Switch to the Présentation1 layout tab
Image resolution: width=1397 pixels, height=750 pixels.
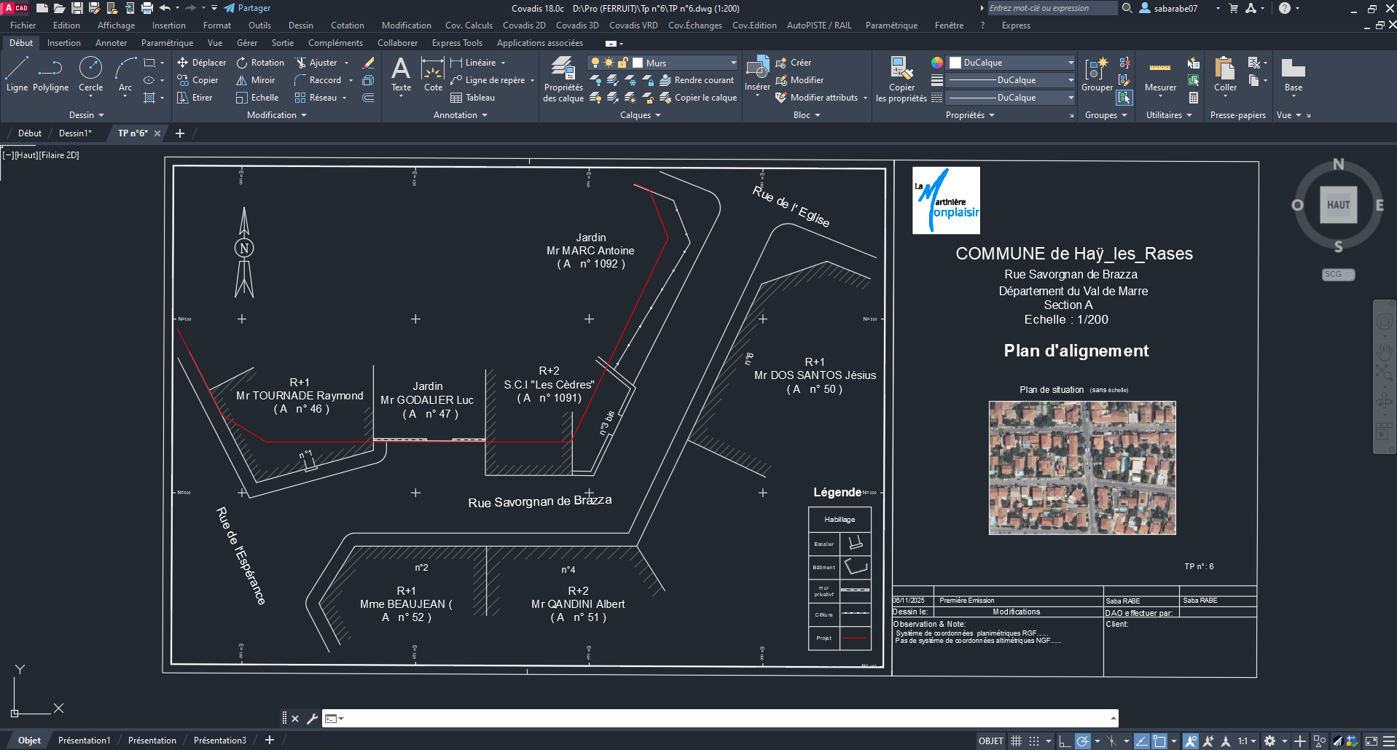pos(84,741)
